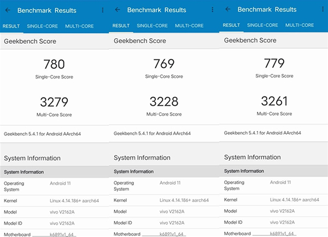The height and width of the screenshot is (237, 328).
Task: Open MULTI-CORE tab in the 769 score panel
Action: (189, 26)
